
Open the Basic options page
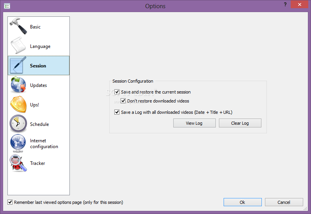coord(39,27)
